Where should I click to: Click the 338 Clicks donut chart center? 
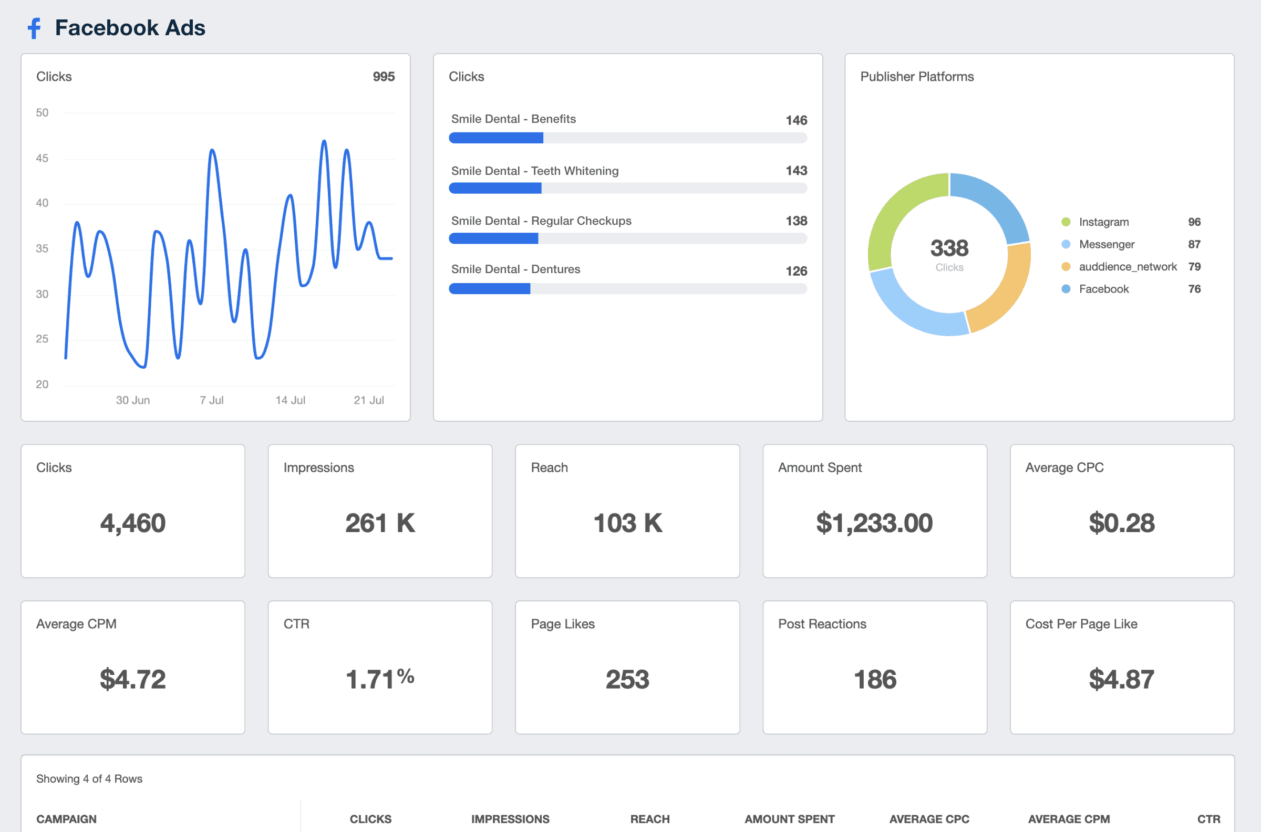[x=949, y=255]
